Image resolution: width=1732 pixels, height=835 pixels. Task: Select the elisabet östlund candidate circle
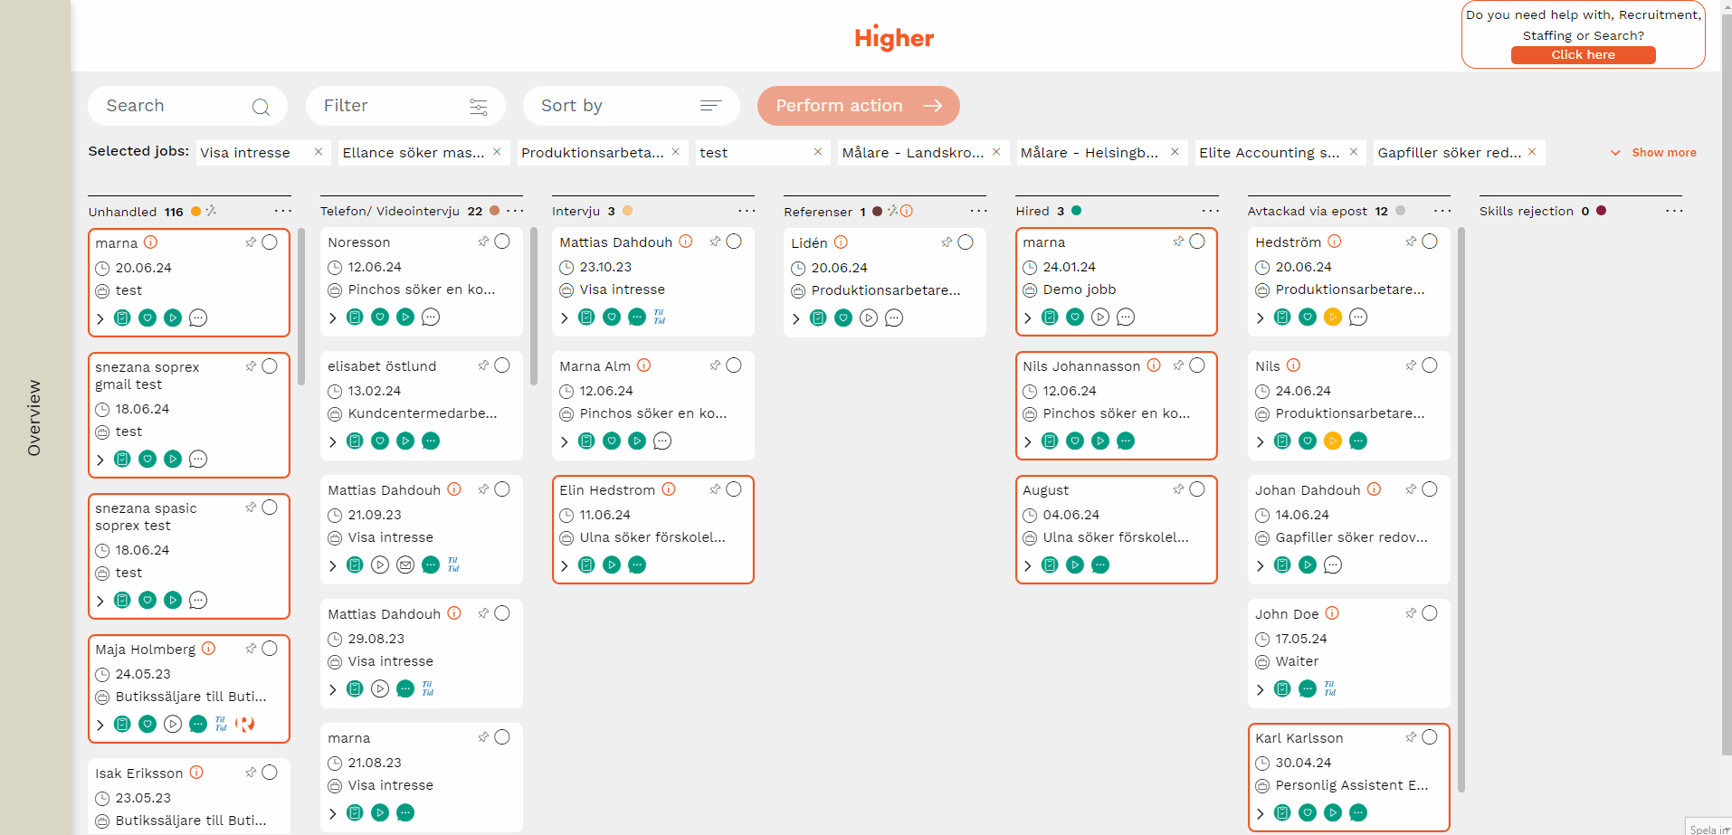pyautogui.click(x=502, y=365)
